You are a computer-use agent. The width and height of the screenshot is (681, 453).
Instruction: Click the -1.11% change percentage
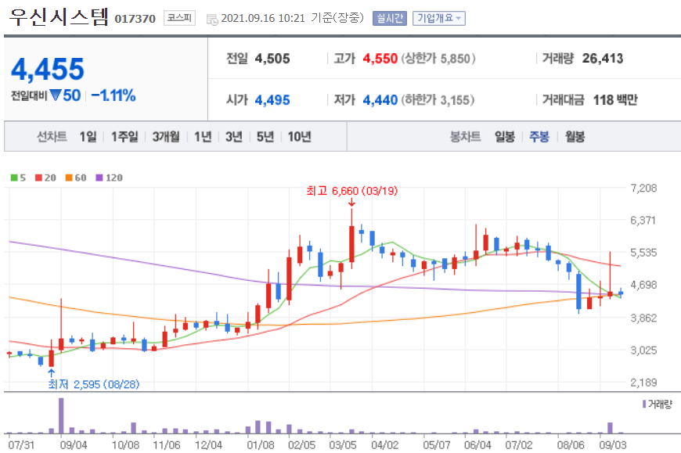[x=113, y=95]
